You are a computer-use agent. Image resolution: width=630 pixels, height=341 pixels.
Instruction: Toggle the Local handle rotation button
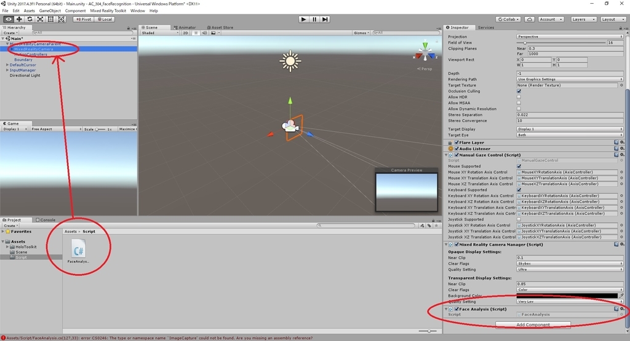point(105,19)
